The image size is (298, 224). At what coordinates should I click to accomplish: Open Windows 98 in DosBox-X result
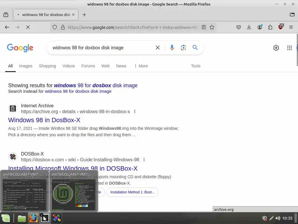[44, 120]
